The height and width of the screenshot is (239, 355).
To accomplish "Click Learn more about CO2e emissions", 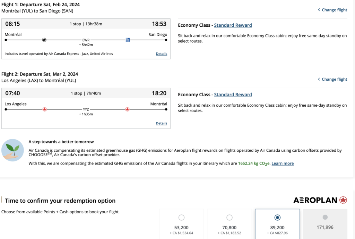I will (282, 163).
